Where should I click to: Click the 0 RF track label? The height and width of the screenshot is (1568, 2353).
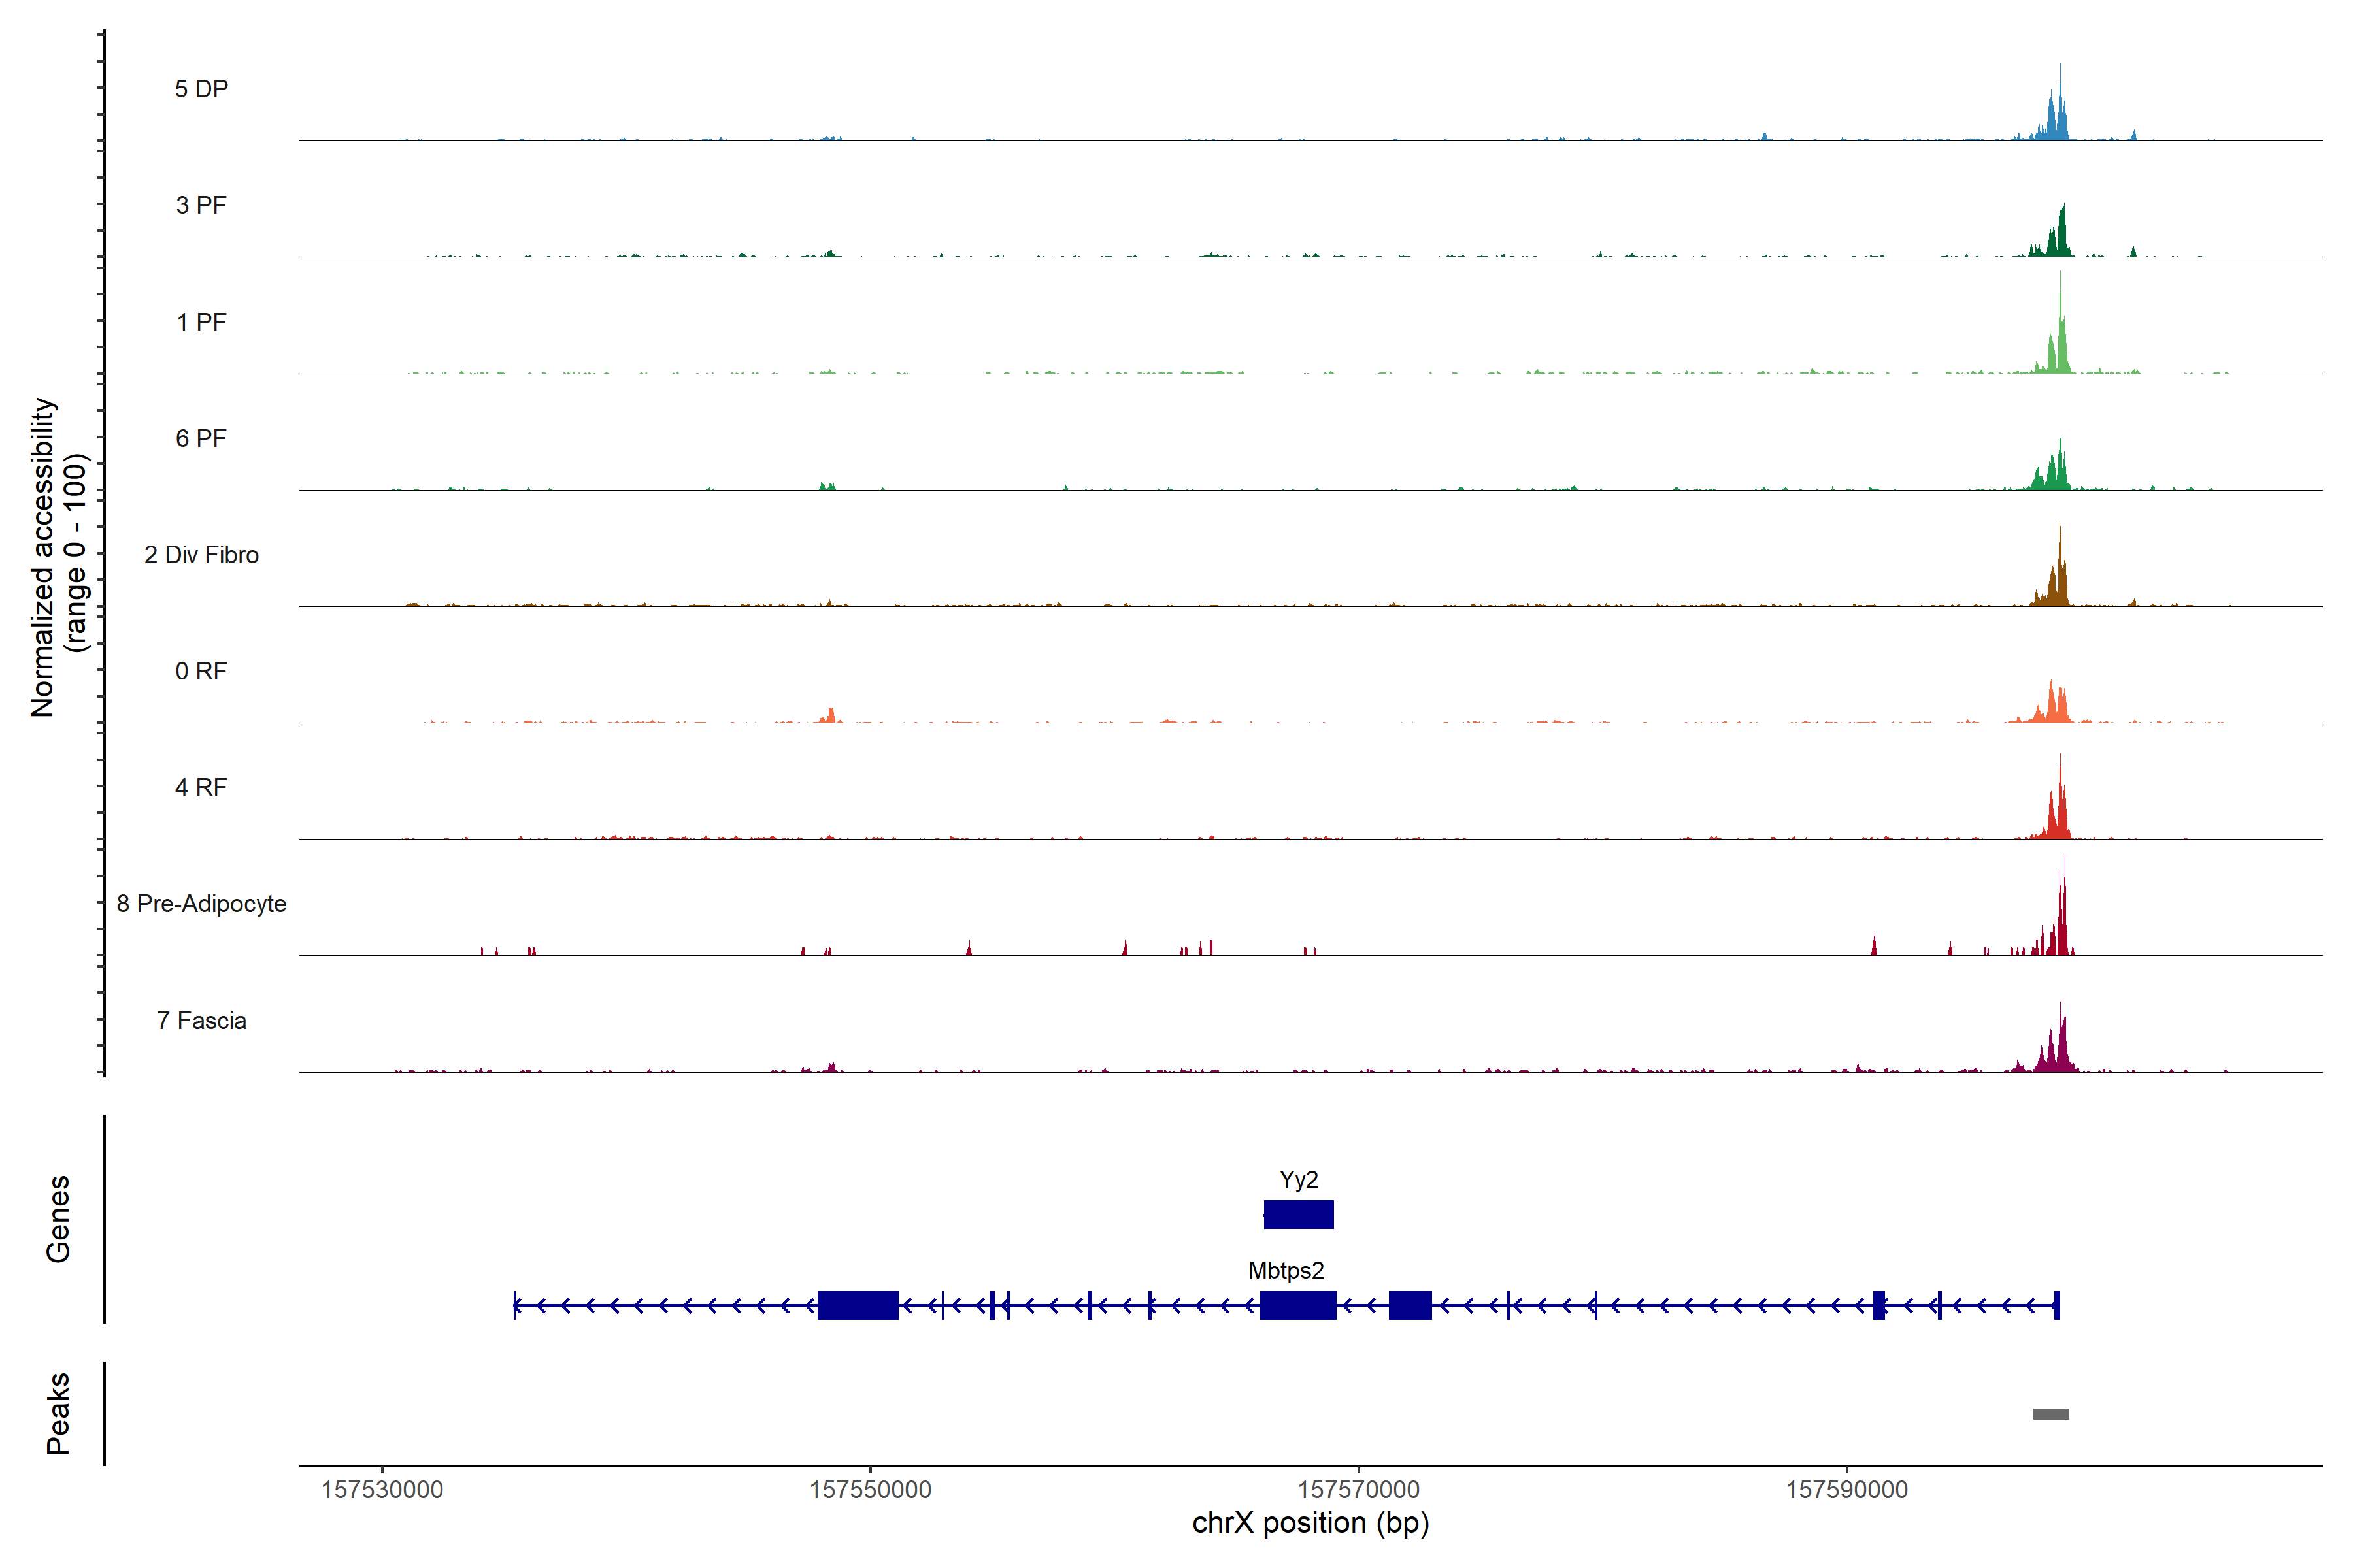coord(201,671)
